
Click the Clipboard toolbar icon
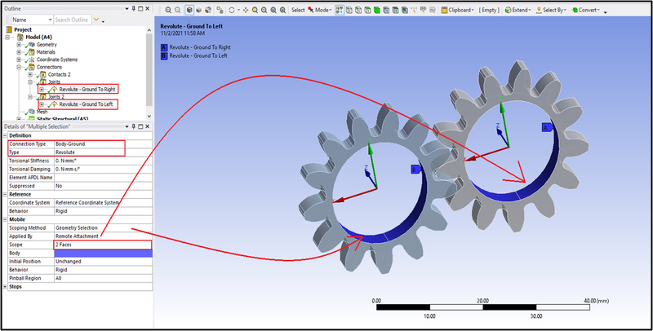point(444,10)
